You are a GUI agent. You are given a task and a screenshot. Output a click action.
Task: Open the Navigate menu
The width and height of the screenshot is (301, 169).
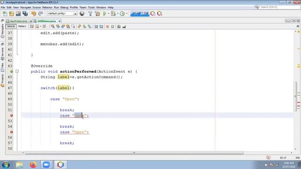click(25, 8)
